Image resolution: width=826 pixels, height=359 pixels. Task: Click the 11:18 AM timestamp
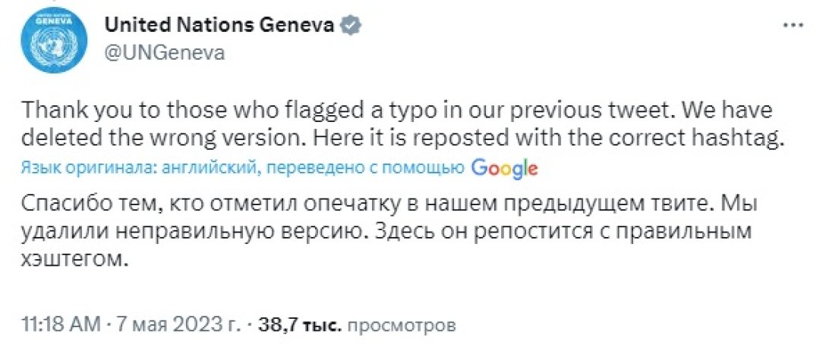point(61,326)
